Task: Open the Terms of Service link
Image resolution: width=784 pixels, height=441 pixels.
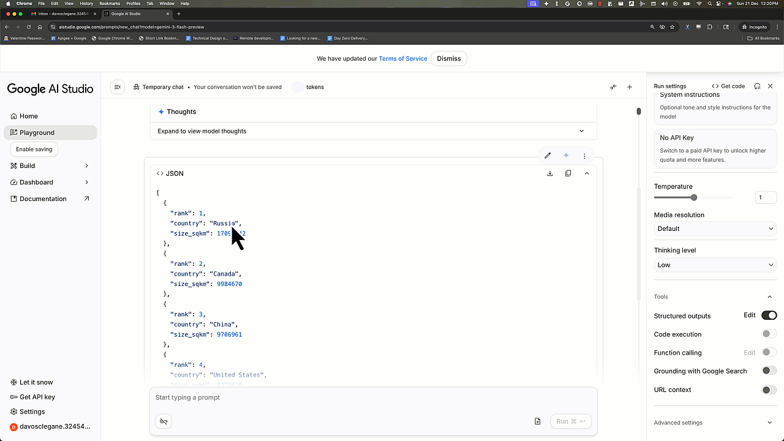Action: point(403,59)
